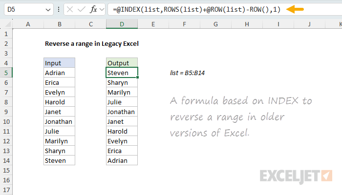Viewport: 342px width, 195px height.
Task: Select row 10 header
Action: [x=6, y=121]
